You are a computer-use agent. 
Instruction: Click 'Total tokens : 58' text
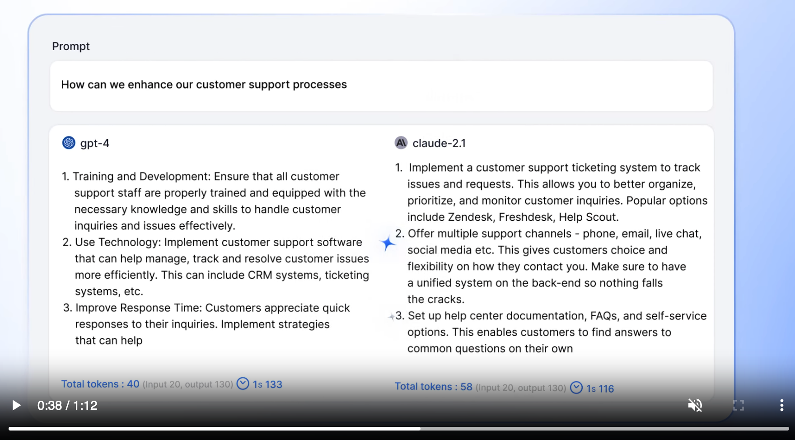click(434, 387)
